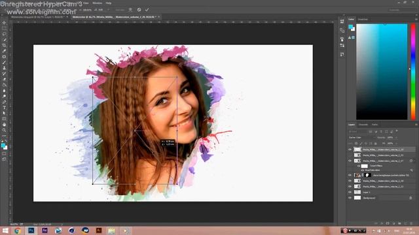Select the Path Selection tool
Image resolution: width=419 pixels, height=235 pixels.
[x=5, y=113]
